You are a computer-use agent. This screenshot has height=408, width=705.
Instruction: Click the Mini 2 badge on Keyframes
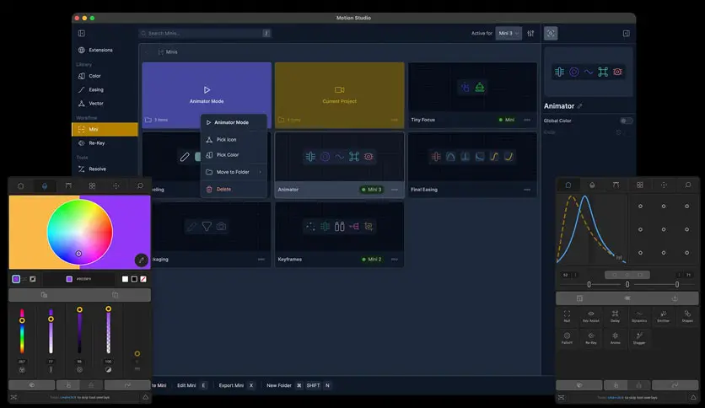pos(372,260)
